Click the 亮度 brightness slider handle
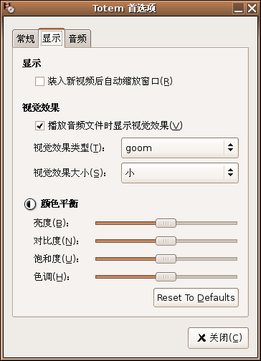Screen dimensions: 261x361 pyautogui.click(x=166, y=223)
